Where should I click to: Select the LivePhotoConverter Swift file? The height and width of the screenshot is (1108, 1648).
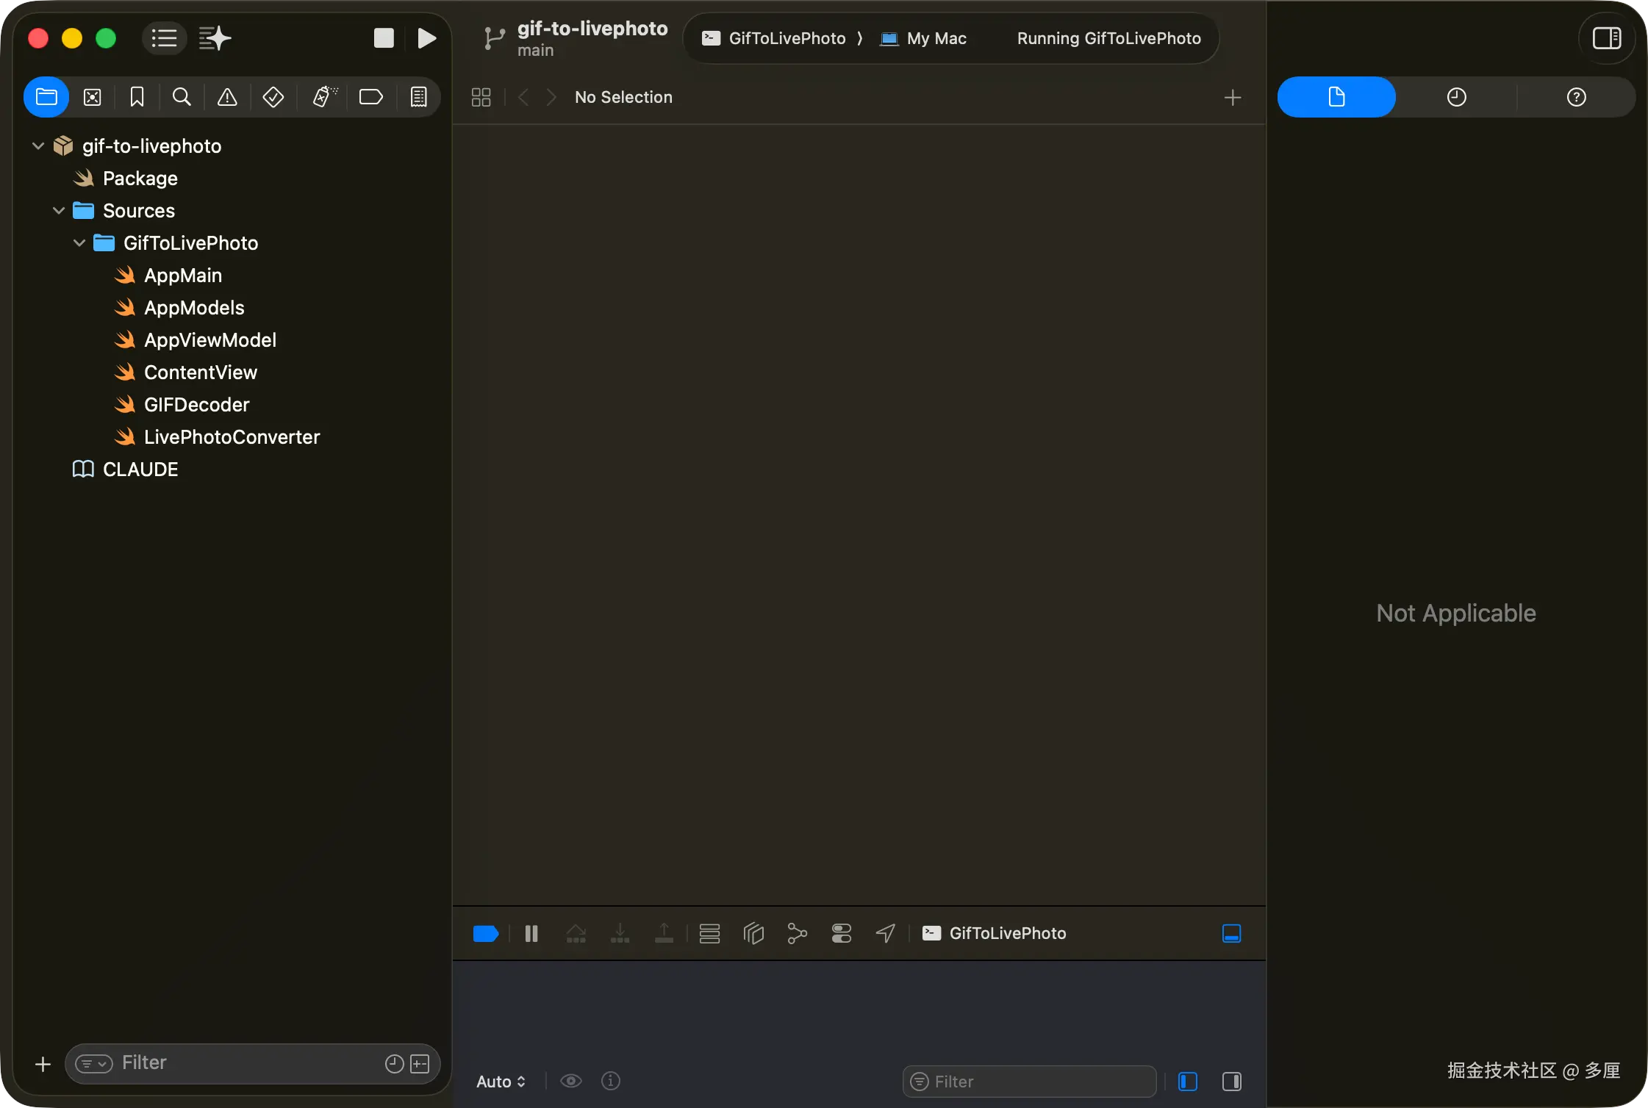232,437
